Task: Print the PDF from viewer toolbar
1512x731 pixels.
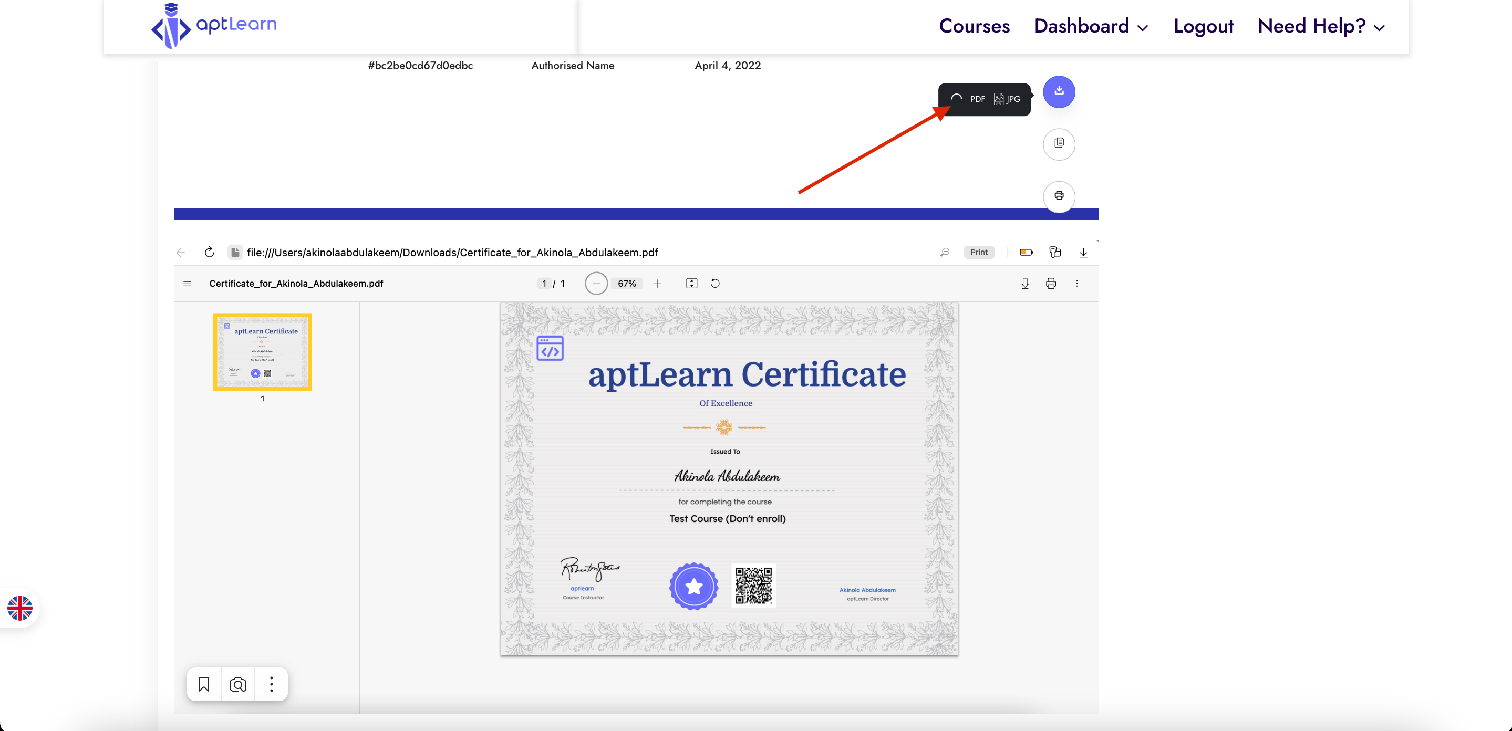Action: click(x=1051, y=284)
